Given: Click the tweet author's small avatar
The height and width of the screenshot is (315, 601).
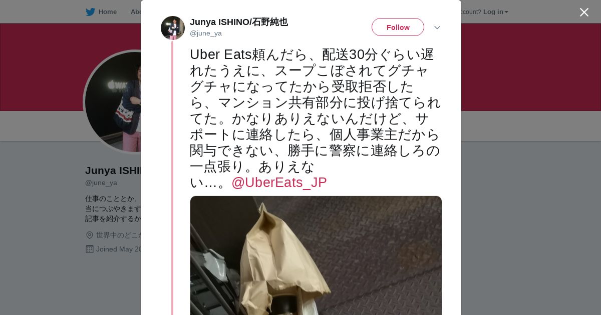Looking at the screenshot, I should tap(173, 27).
